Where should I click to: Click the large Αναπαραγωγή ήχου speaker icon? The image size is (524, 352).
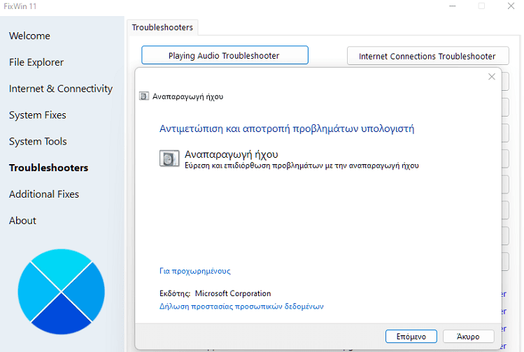[169, 159]
